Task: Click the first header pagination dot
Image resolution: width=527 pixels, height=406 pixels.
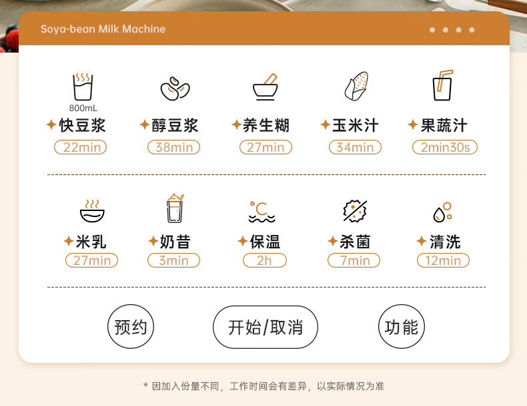Action: tap(432, 30)
